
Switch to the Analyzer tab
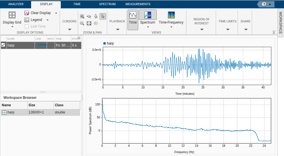[x=16, y=4]
